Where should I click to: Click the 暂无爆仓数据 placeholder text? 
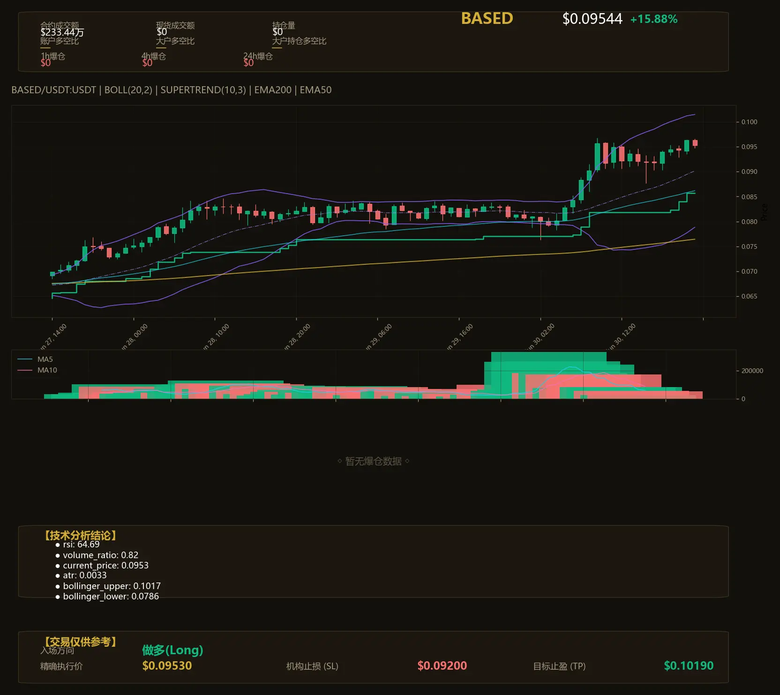point(374,461)
